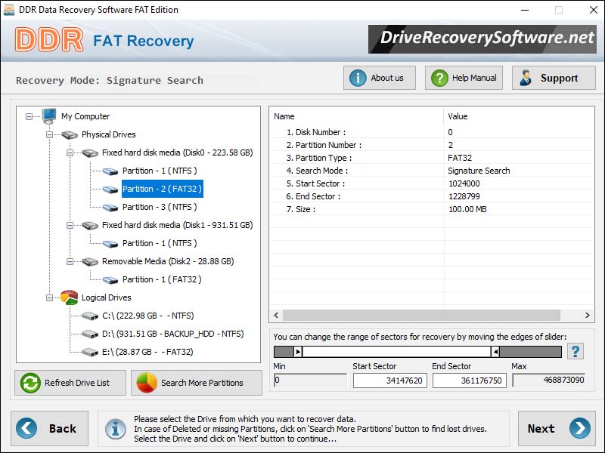Click the Disk2 Partition - 1 FAT32 icon

110,279
